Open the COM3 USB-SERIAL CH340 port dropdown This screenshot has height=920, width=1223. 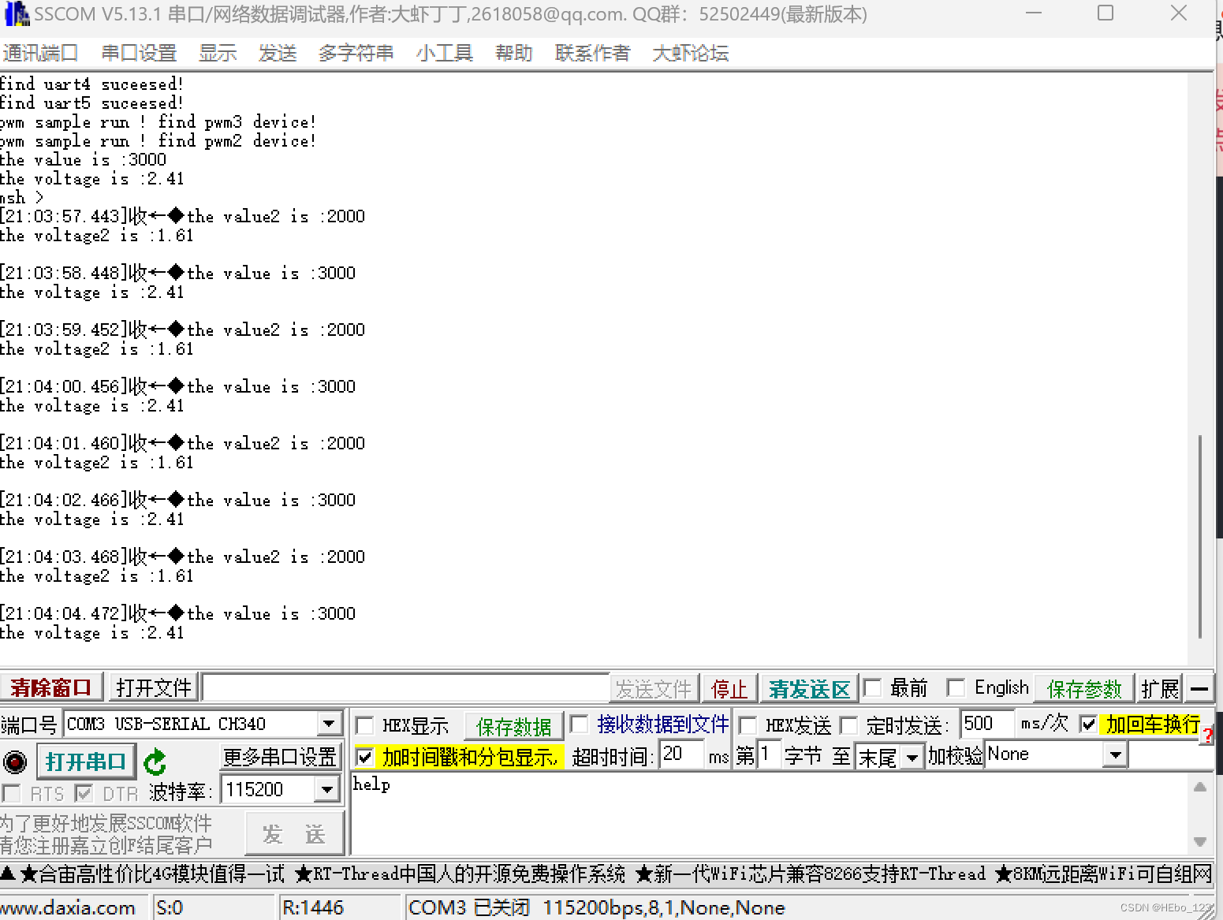(329, 723)
